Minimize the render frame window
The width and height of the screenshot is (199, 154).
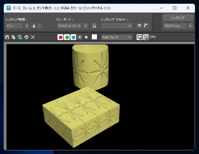pos(162,8)
